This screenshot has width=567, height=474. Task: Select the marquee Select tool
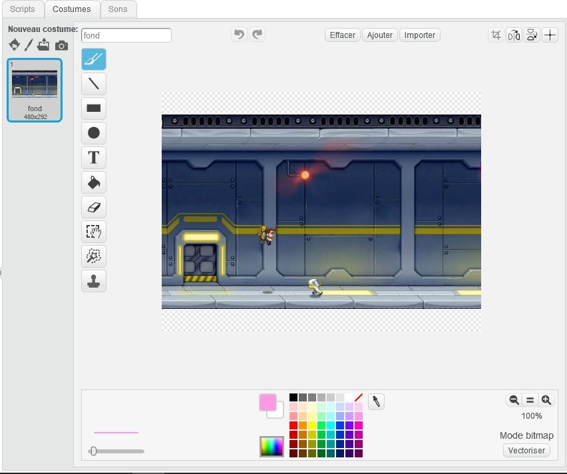(x=94, y=231)
